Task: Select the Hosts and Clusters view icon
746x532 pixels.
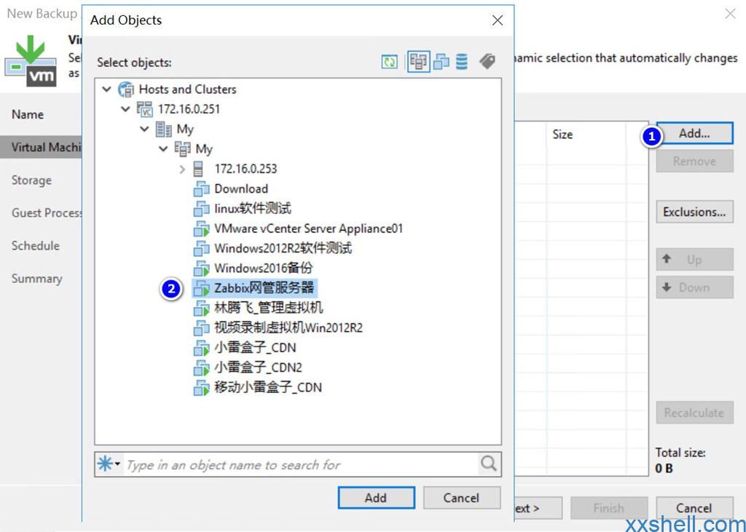Action: point(419,61)
